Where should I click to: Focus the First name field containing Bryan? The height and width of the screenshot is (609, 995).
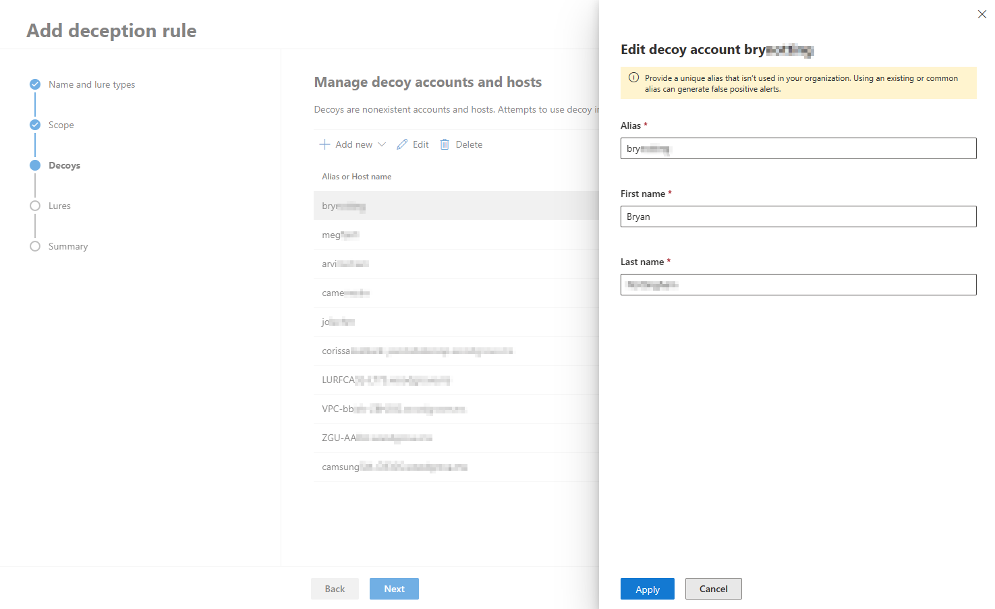[798, 216]
